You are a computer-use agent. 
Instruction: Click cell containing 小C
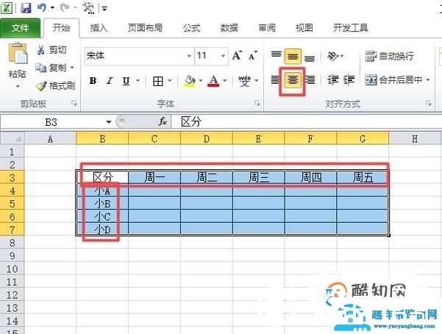click(102, 216)
